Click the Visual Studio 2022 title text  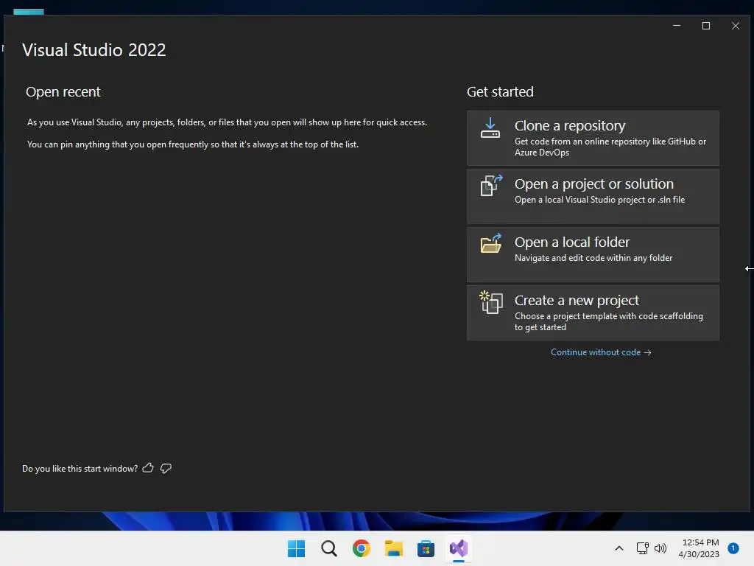tap(94, 50)
